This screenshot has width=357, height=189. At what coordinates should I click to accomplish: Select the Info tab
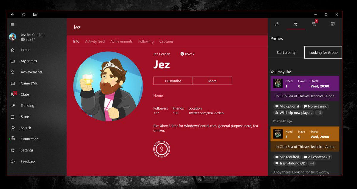coord(76,41)
